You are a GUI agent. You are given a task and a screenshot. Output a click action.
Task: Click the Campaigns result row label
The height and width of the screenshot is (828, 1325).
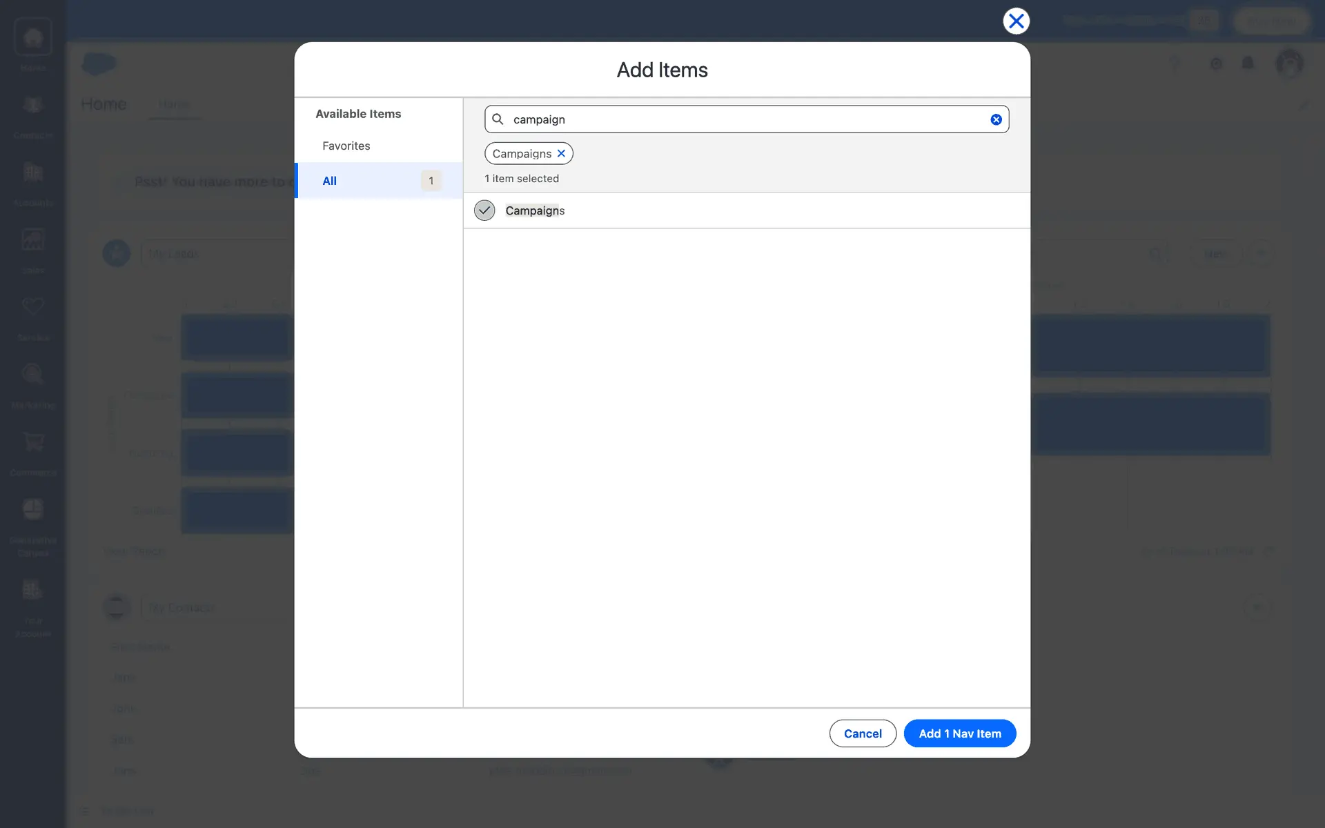(x=535, y=210)
